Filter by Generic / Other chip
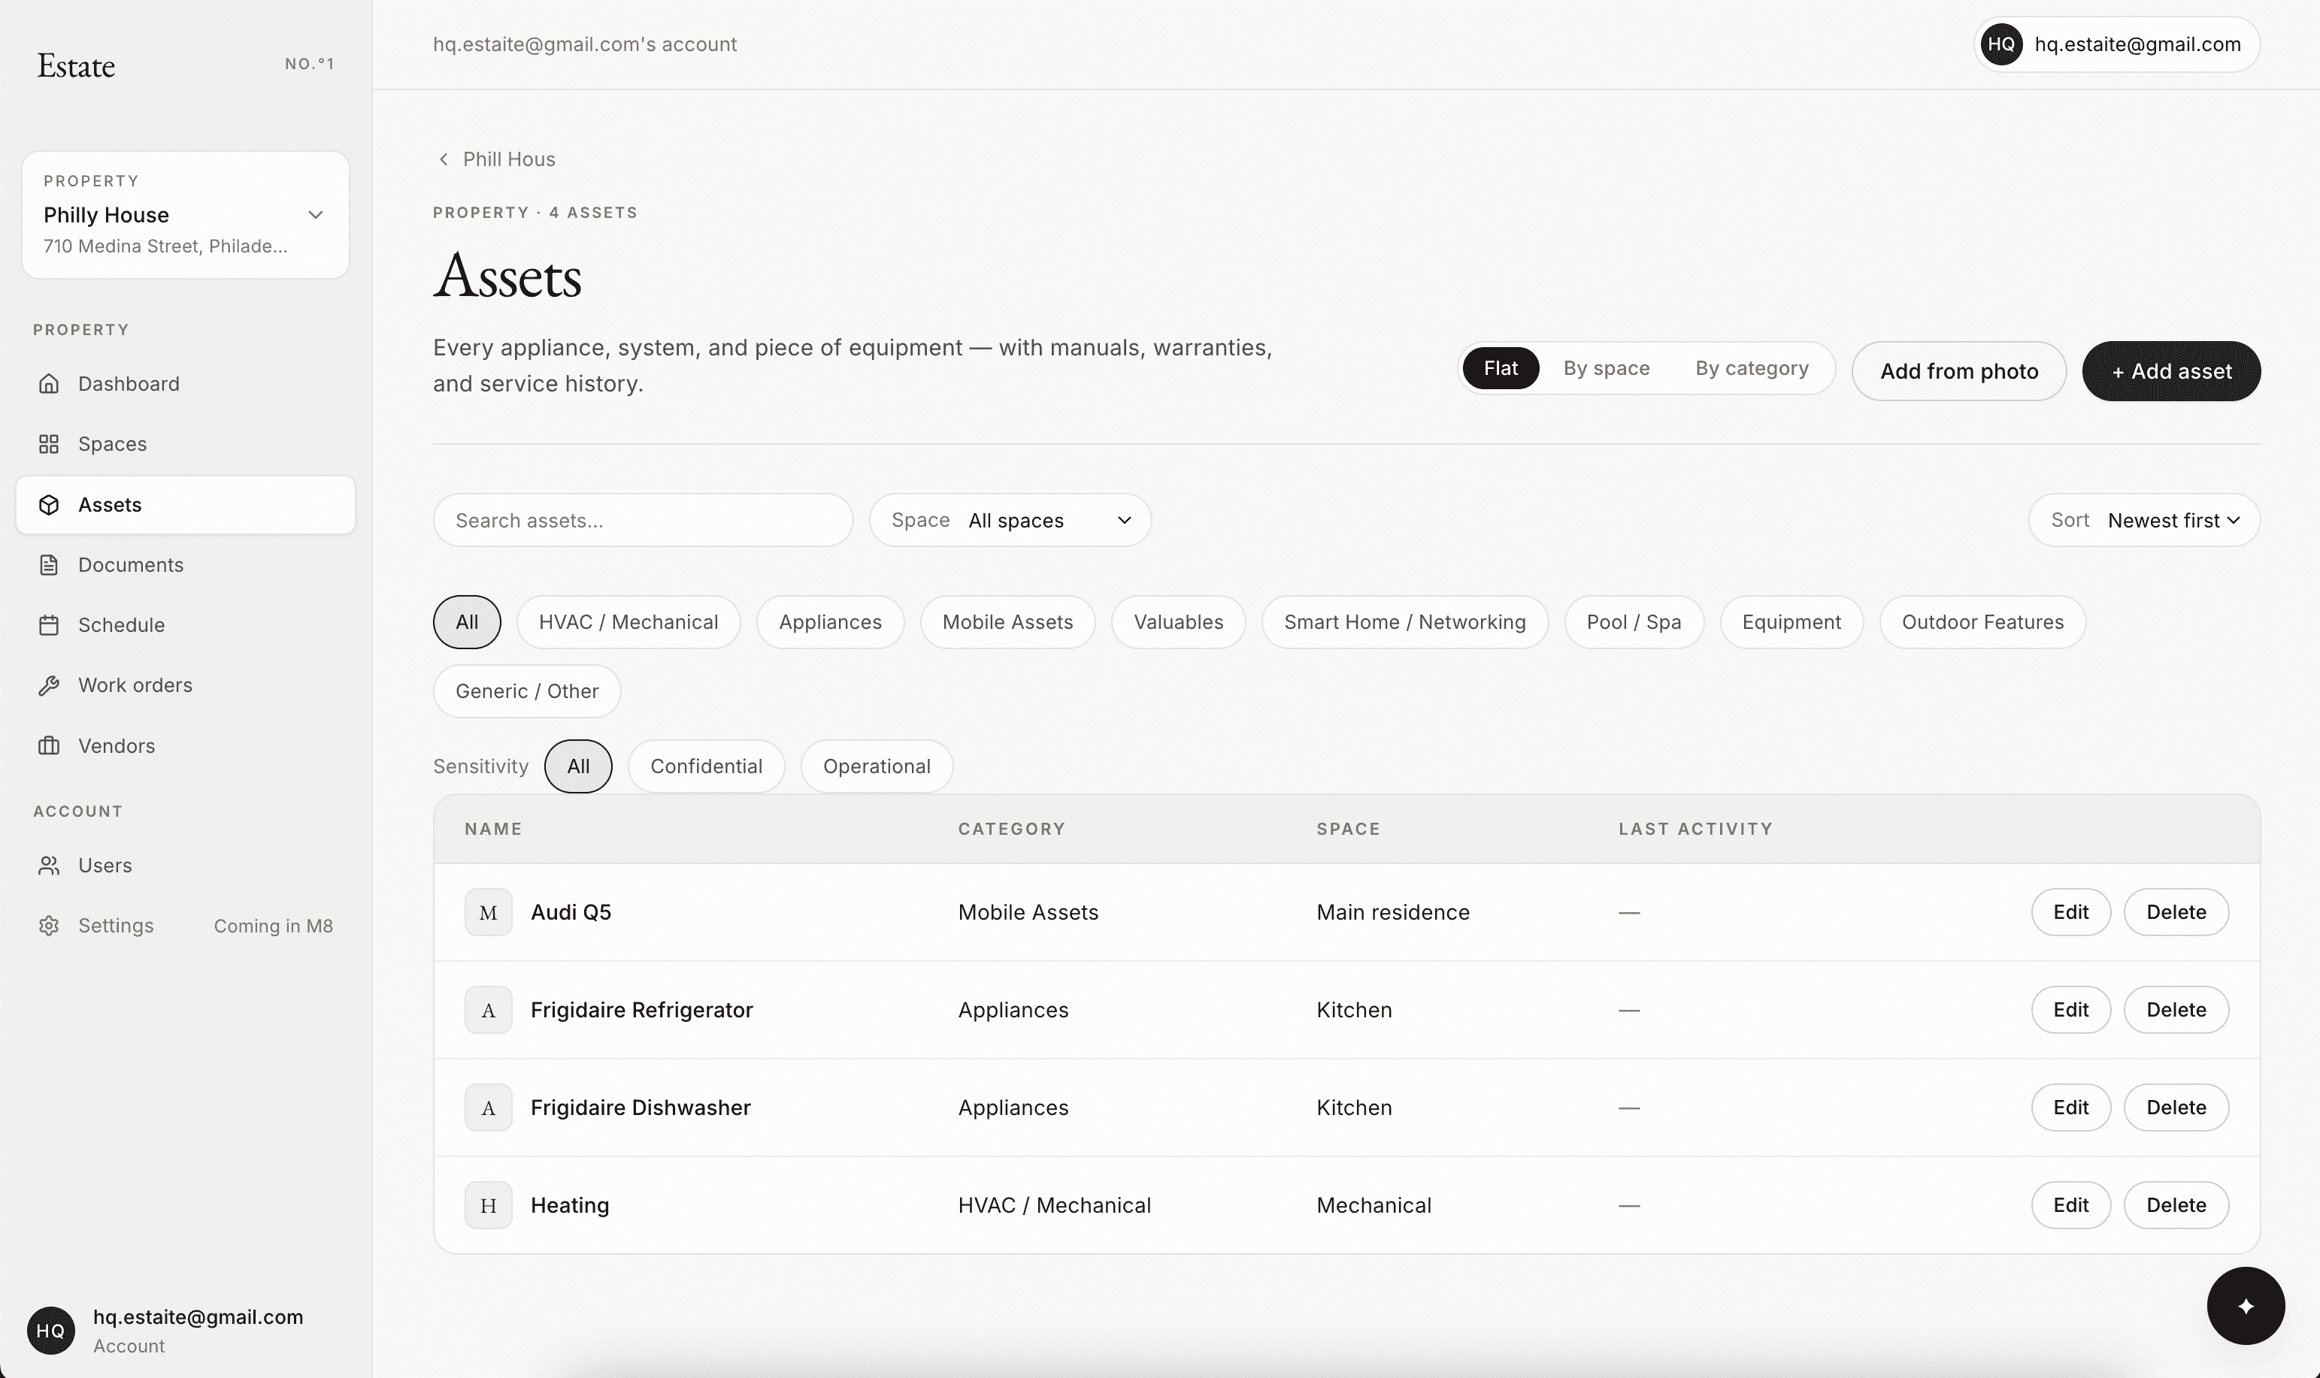The width and height of the screenshot is (2320, 1378). 527,691
